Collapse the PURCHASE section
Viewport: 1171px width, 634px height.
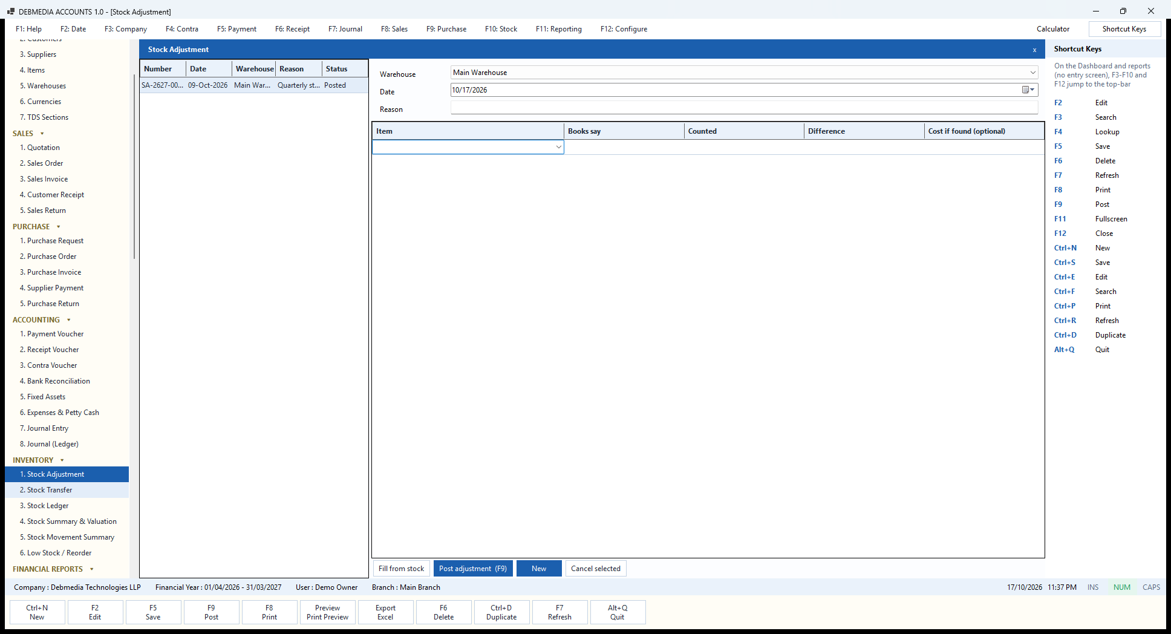pyautogui.click(x=59, y=227)
